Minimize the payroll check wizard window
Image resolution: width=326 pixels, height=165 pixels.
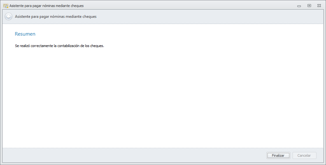(x=299, y=5)
